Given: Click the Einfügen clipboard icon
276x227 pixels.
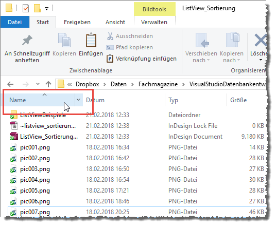Looking at the screenshot, I should click(91, 40).
